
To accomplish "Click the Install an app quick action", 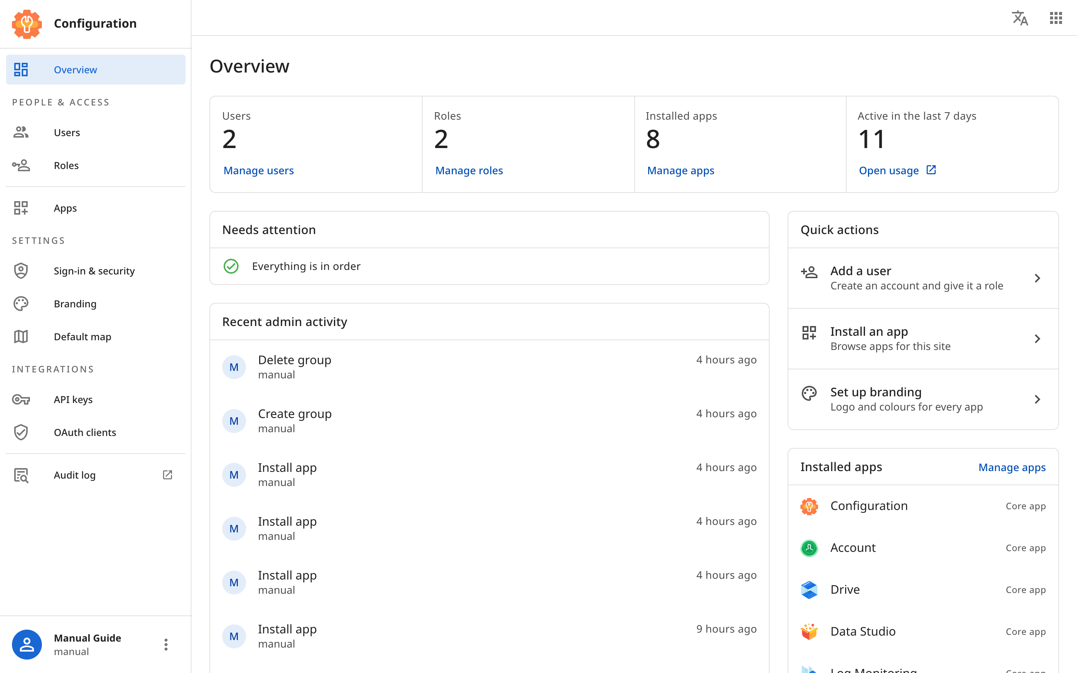I will [923, 339].
